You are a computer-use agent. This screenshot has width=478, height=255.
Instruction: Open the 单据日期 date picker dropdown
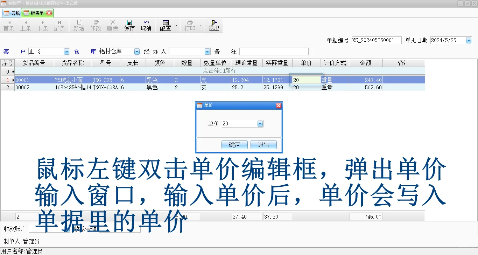click(x=468, y=40)
